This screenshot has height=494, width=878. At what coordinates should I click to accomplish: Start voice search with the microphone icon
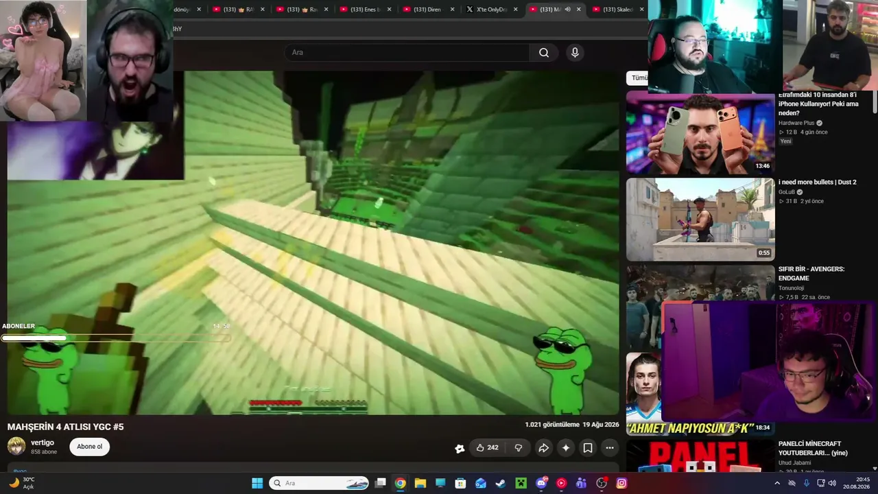coord(575,53)
